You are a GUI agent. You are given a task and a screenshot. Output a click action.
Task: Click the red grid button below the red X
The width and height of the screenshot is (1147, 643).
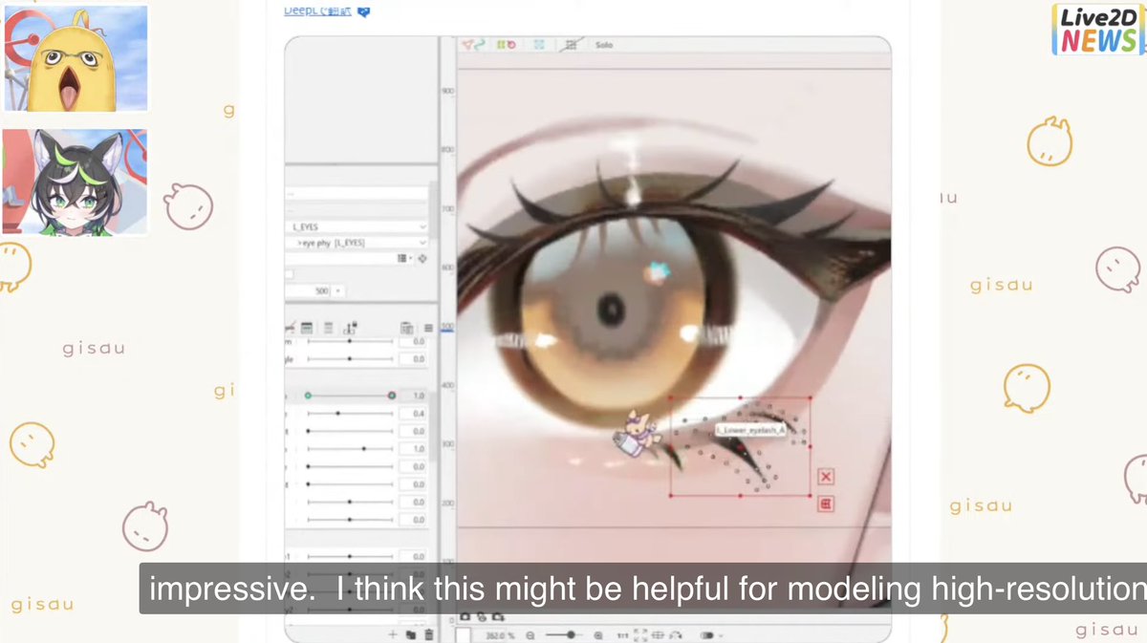(x=826, y=504)
